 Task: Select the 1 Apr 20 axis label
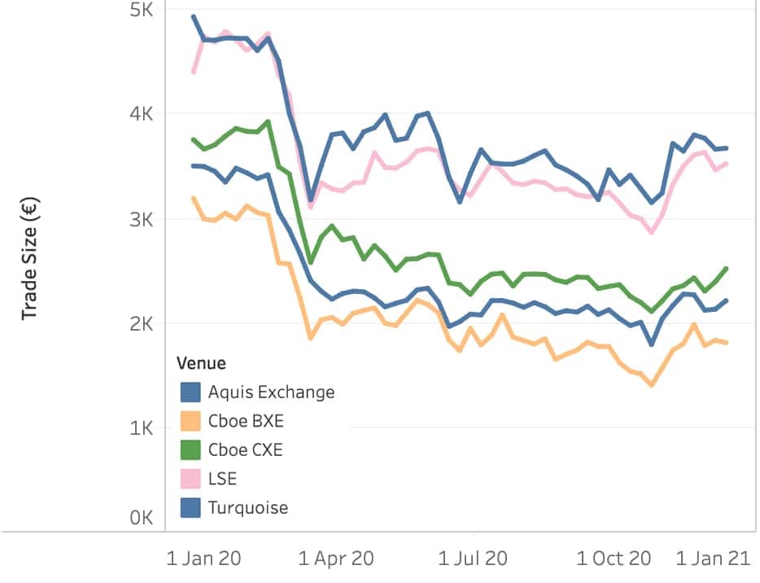click(336, 559)
